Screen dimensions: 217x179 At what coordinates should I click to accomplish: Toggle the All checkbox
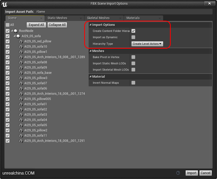(8, 25)
